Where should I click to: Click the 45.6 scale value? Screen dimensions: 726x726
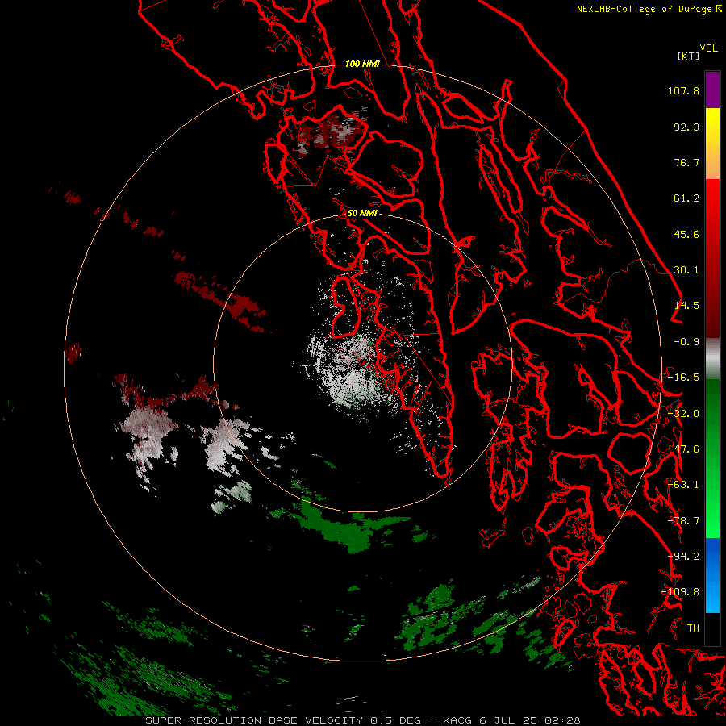(686, 234)
